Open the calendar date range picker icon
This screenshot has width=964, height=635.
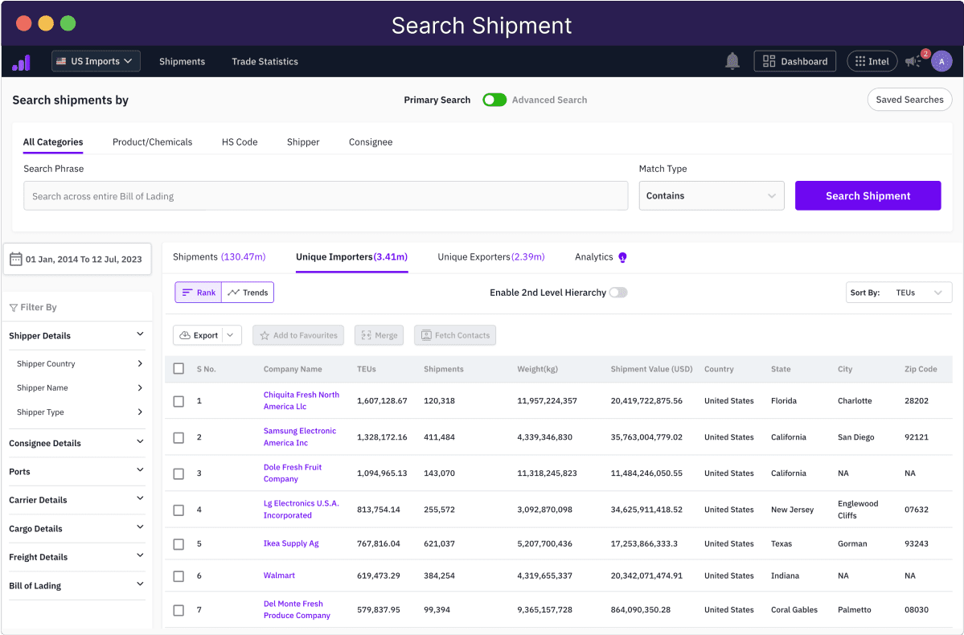click(15, 258)
